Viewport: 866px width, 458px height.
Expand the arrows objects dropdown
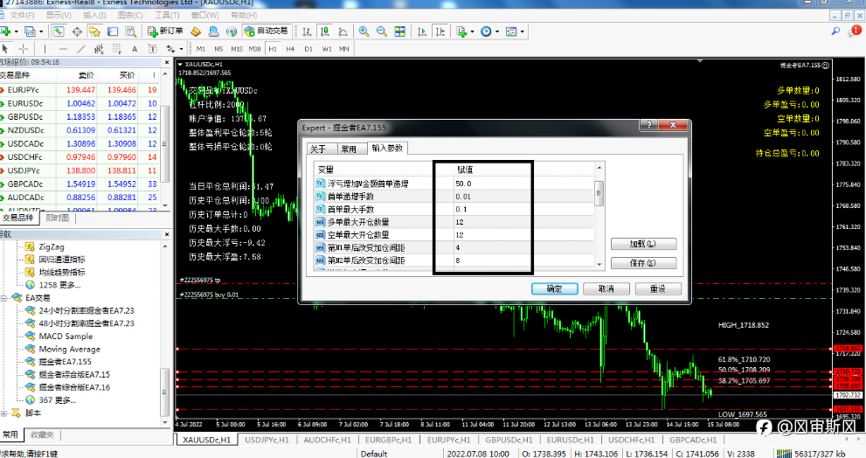point(181,50)
